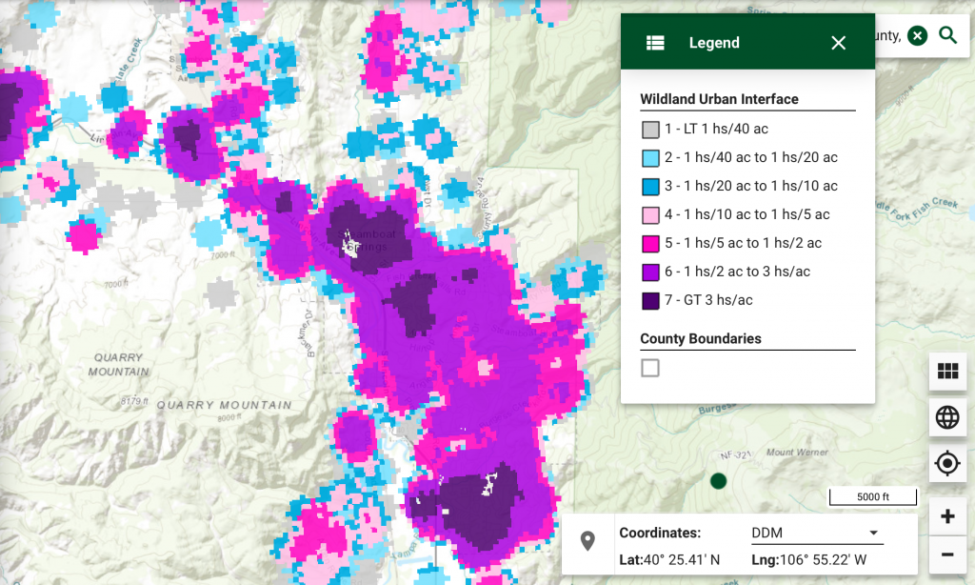Open the basemap gallery grid icon
The height and width of the screenshot is (585, 975).
click(947, 372)
